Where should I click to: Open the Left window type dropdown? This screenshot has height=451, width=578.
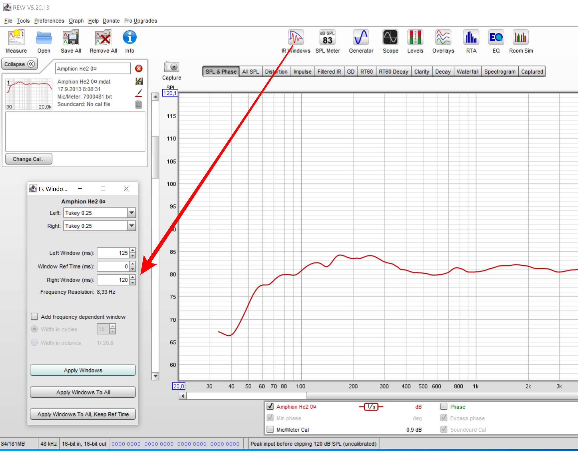[131, 213]
